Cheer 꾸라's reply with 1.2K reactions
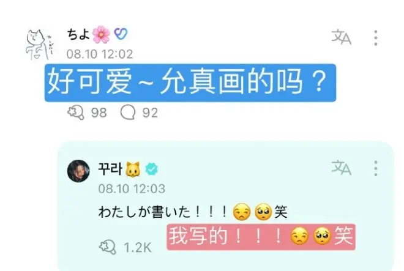The height and width of the screenshot is (271, 404). (x=108, y=247)
